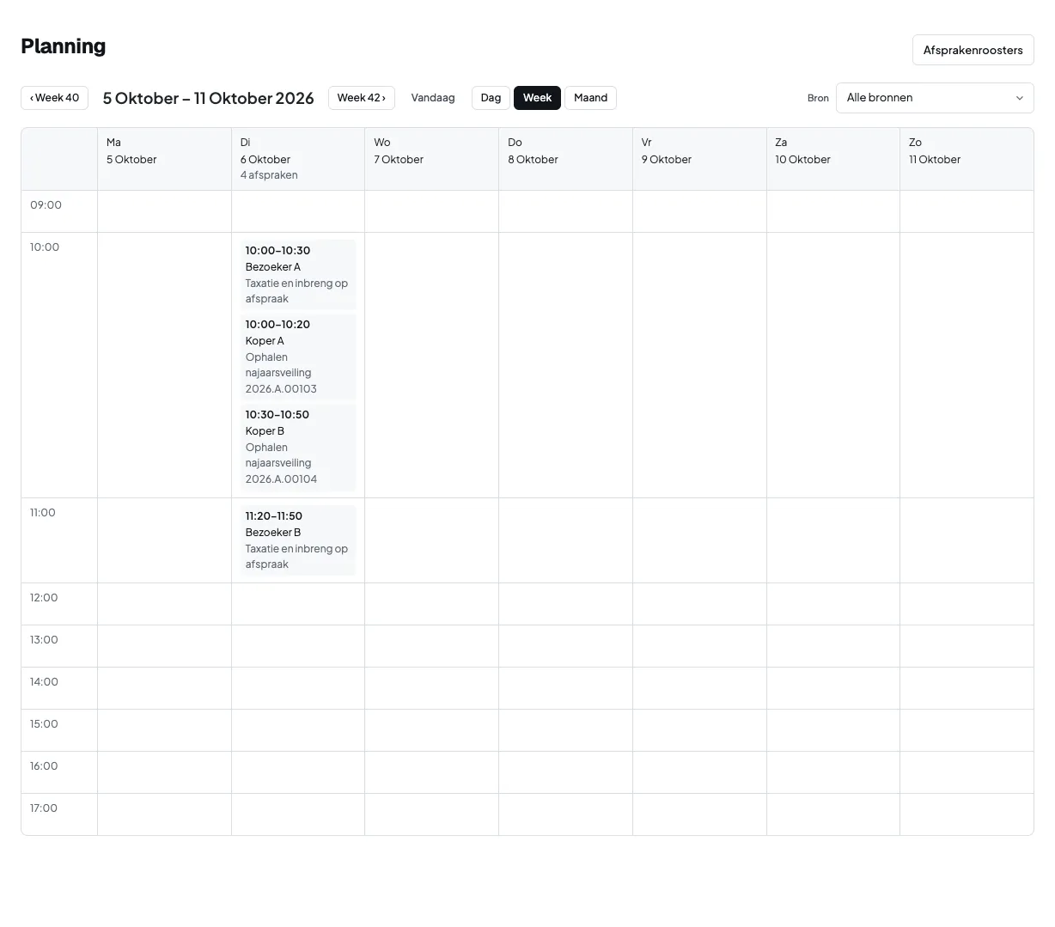Click the date range heading 5 Oktober – 11 Oktober 2026
The height and width of the screenshot is (927, 1055).
click(x=208, y=98)
